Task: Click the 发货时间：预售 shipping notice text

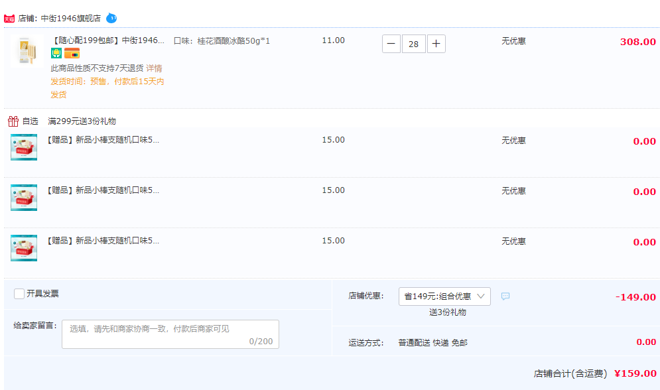Action: click(107, 88)
